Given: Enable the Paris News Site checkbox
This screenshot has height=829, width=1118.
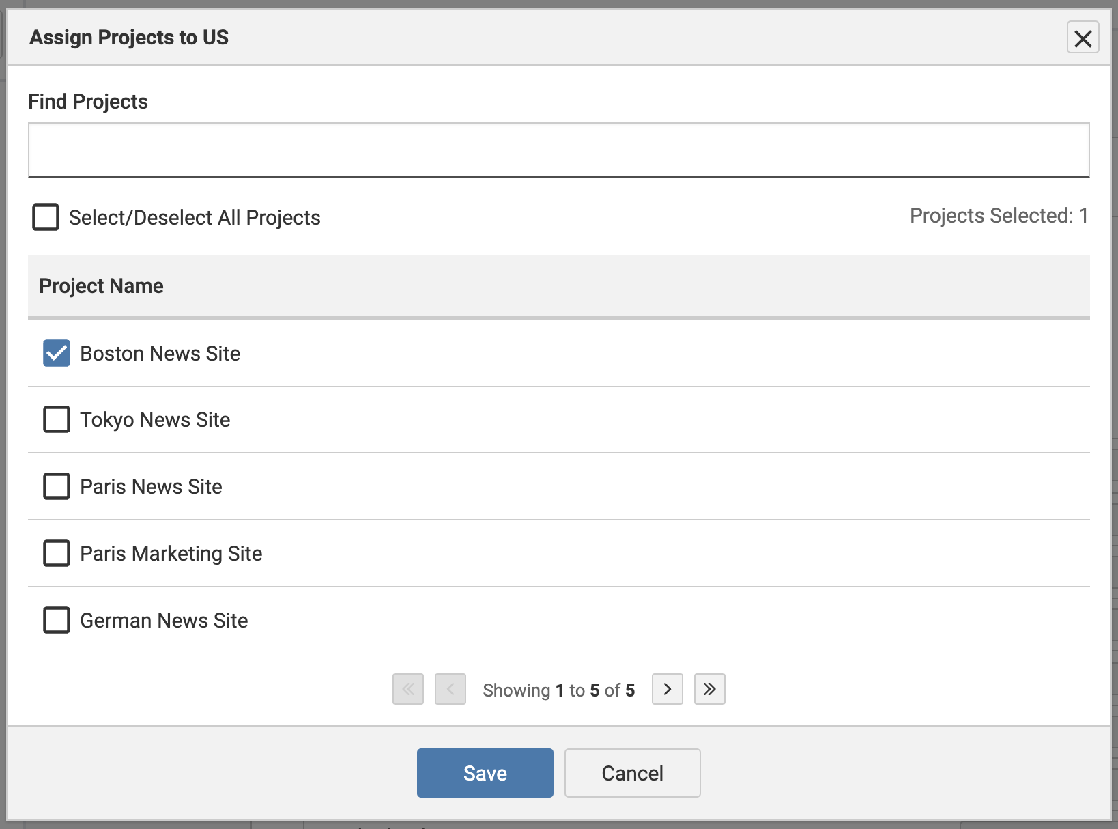Looking at the screenshot, I should (57, 486).
